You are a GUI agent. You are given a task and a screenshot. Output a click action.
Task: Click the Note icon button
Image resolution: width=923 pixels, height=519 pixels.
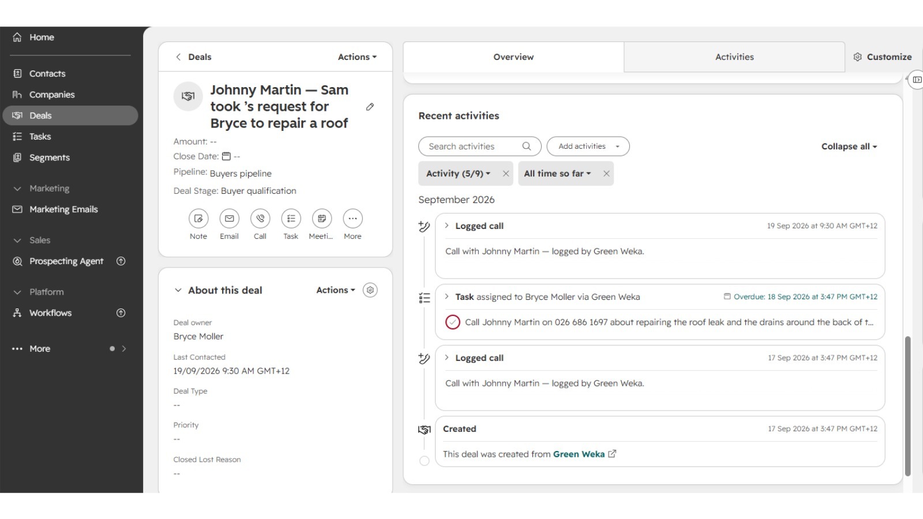coord(198,219)
